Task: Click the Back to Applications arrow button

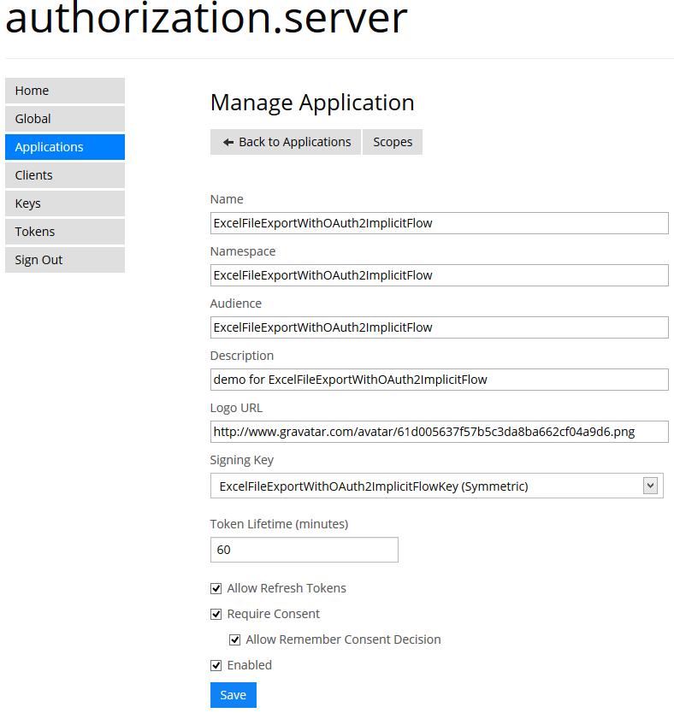Action: coord(286,142)
